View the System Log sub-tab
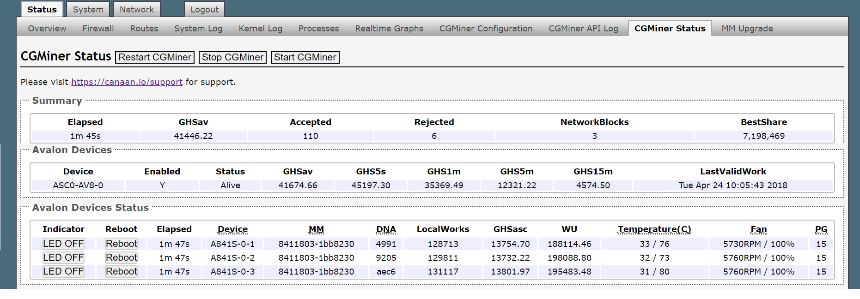Viewport: 860px width, 299px height. (x=198, y=29)
